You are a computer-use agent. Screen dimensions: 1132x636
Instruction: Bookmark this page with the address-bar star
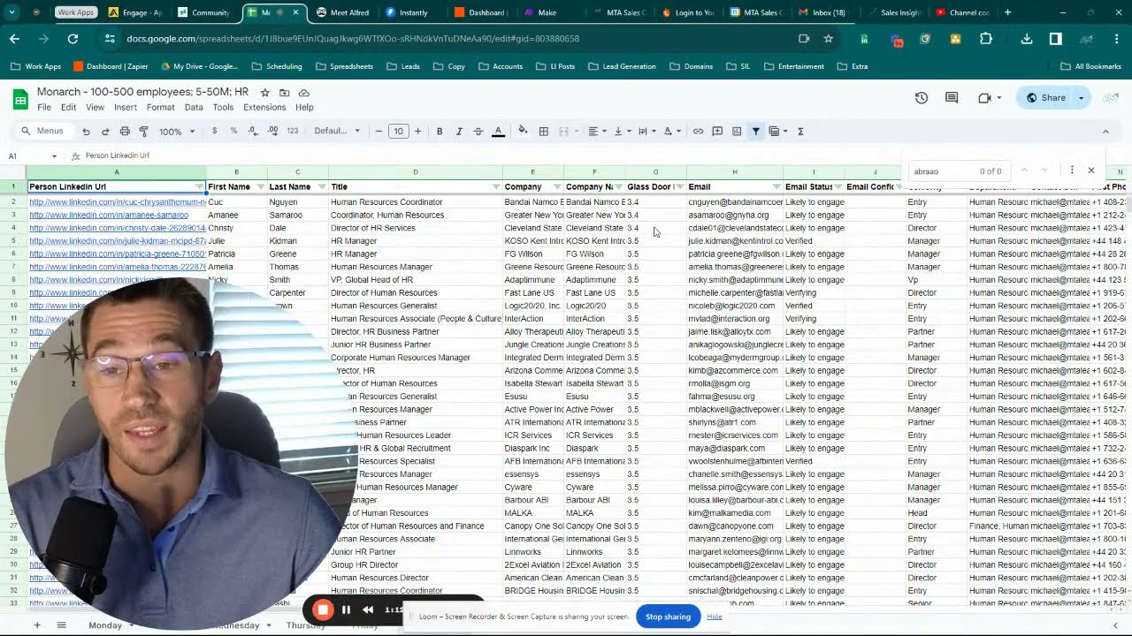coord(828,39)
